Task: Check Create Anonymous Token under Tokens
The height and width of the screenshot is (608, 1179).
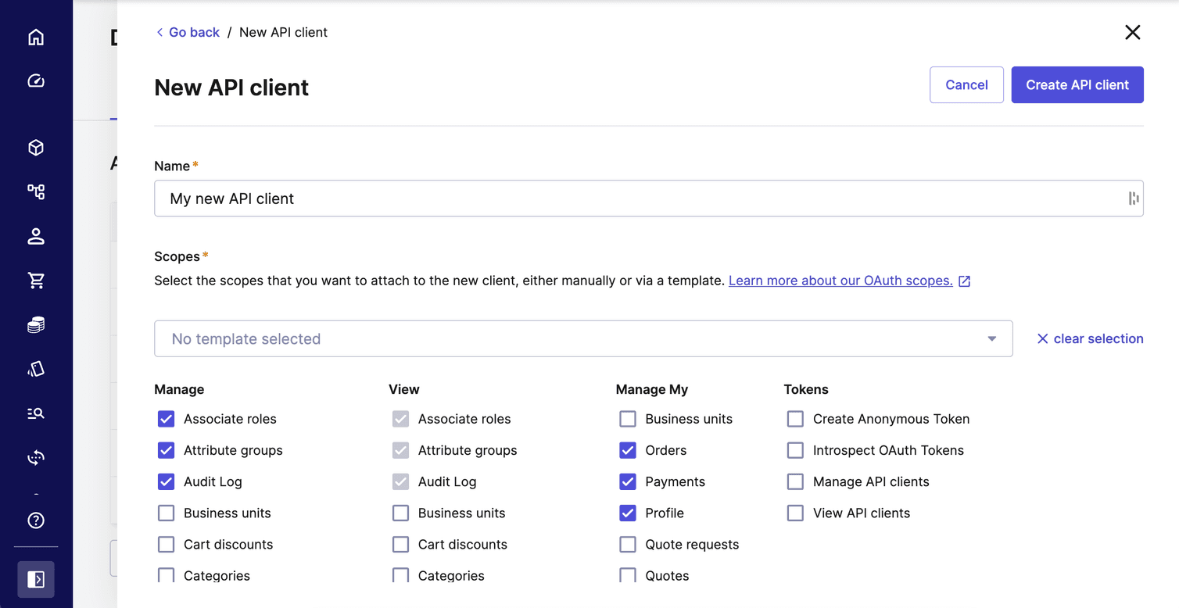Action: click(x=795, y=419)
